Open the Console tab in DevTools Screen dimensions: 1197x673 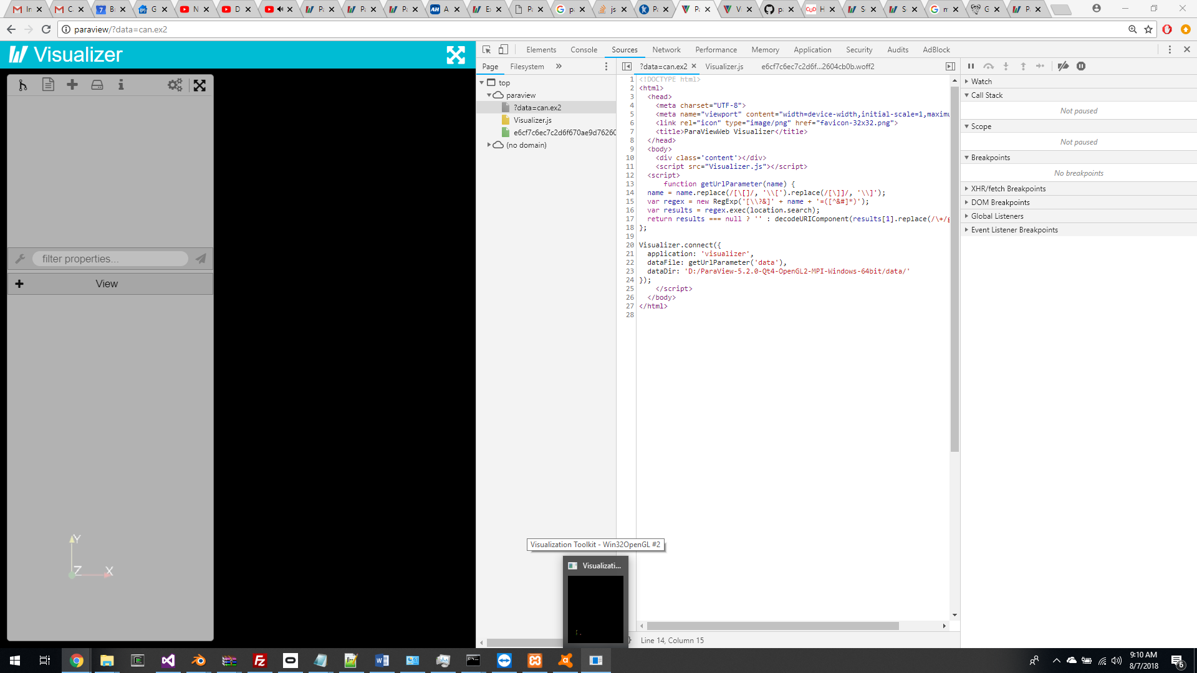tap(584, 50)
